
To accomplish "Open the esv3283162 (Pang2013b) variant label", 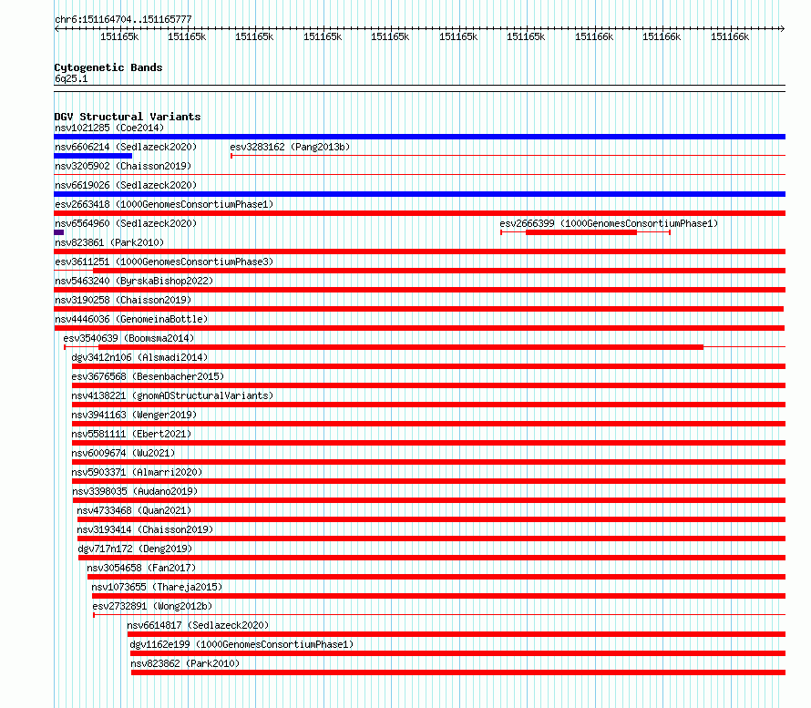I will pyautogui.click(x=290, y=147).
